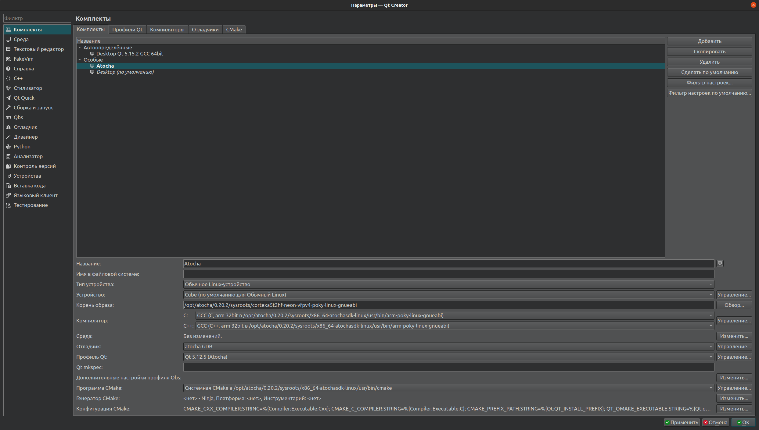Select the Дизайнер pencil icon
The height and width of the screenshot is (430, 759).
(8, 137)
